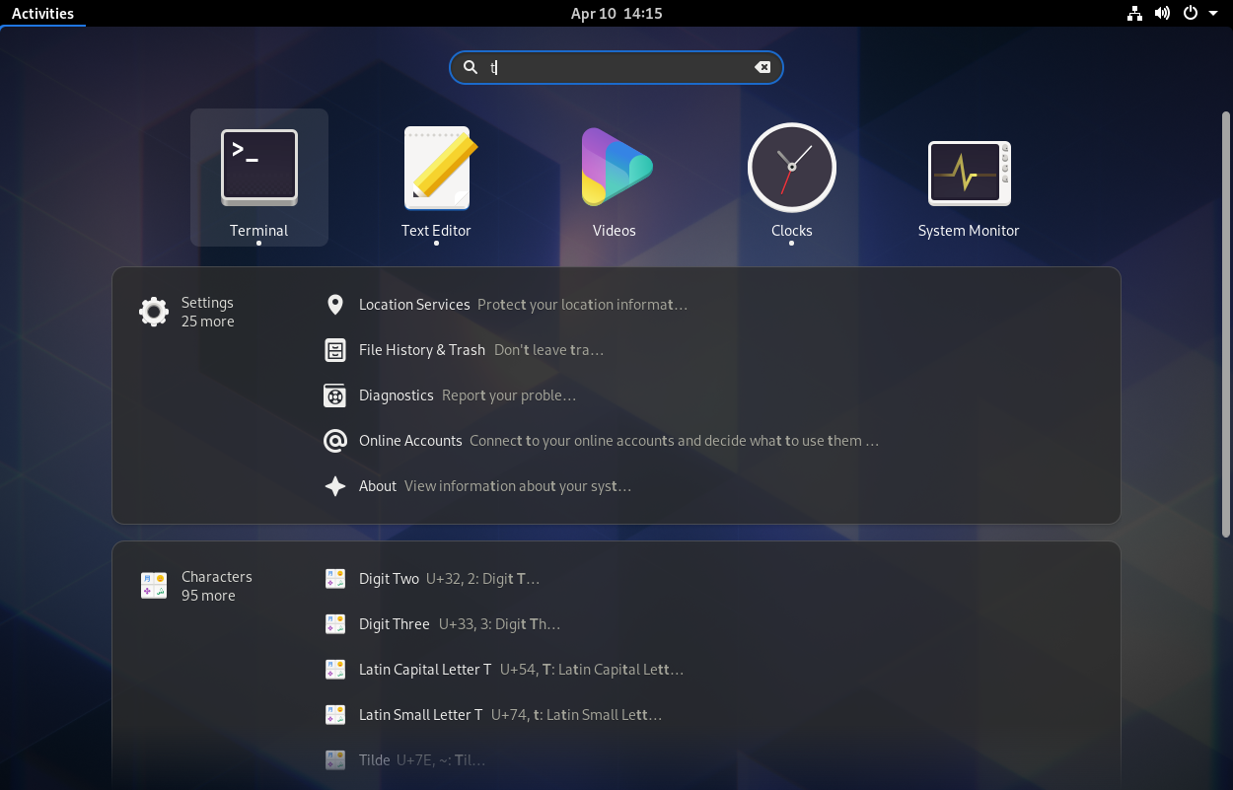Click the File History & Trash icon
Viewport: 1233px width, 790px height.
tap(335, 350)
